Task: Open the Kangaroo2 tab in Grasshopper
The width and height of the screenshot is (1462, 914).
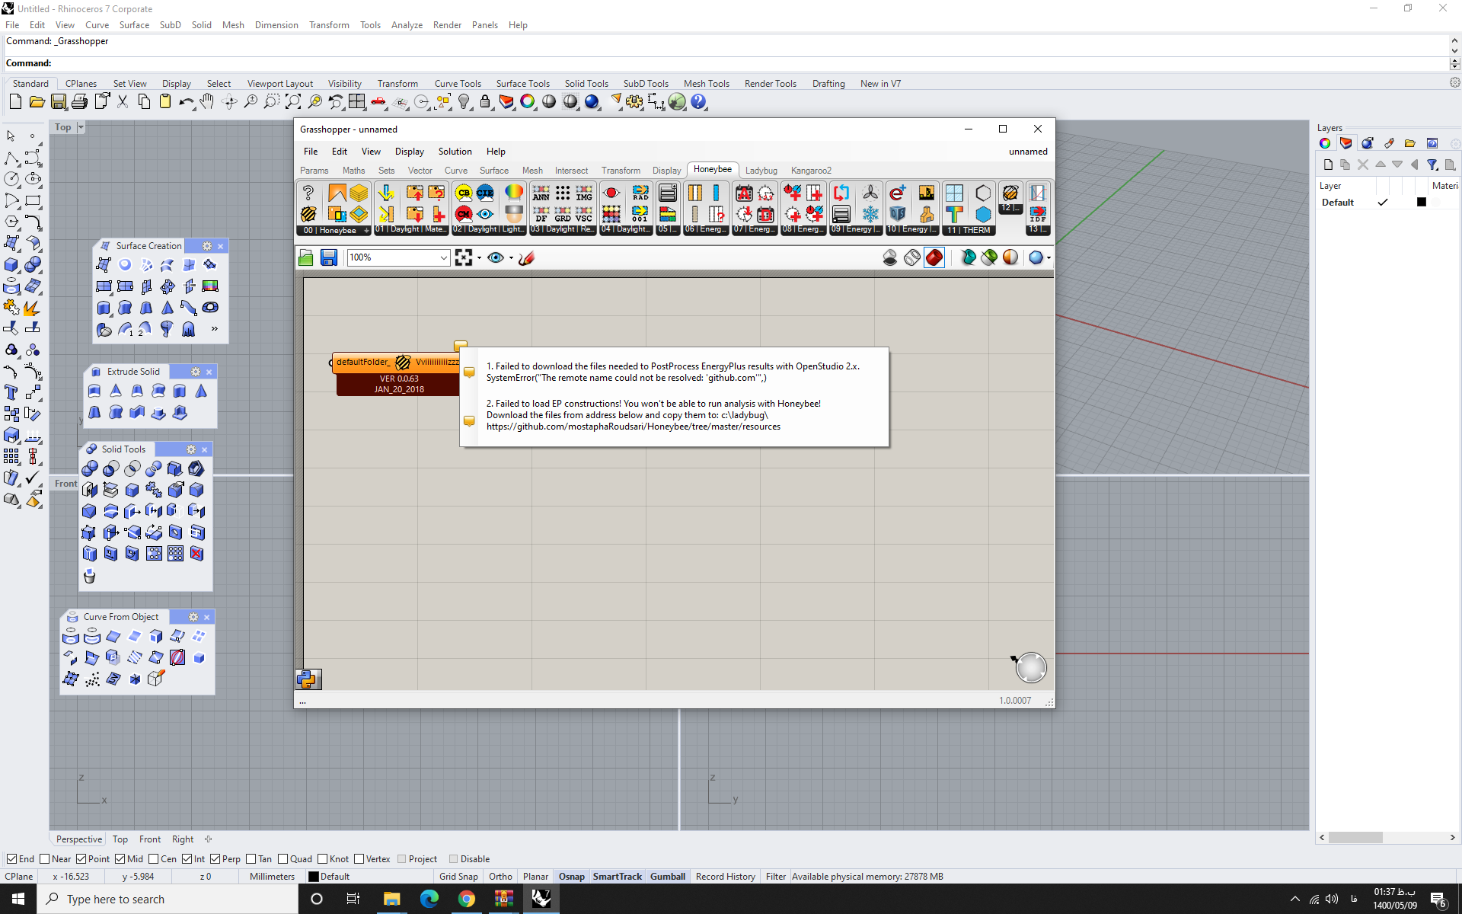Action: click(x=811, y=171)
